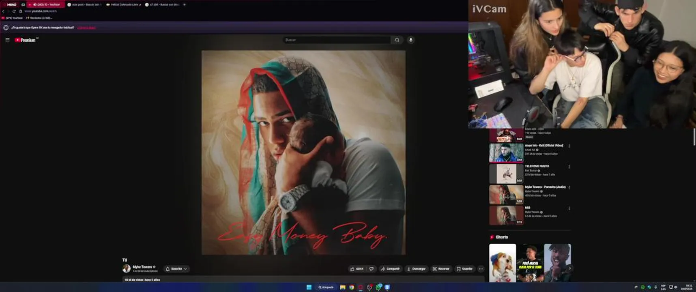Screen dimensions: 696x292
Task: Open options menu for TELEFONO NUEVO
Action: pos(569,167)
